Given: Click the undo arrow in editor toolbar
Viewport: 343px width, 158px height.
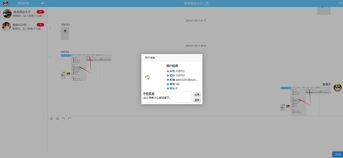Looking at the screenshot, I should (63, 119).
